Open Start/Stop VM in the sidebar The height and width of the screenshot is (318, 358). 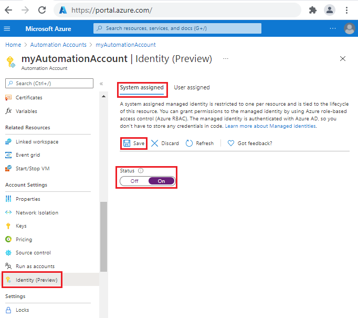click(33, 169)
